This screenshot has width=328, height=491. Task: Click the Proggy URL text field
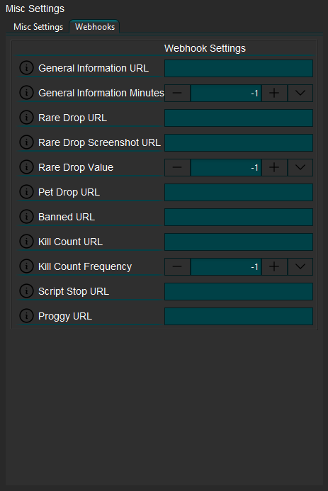239,316
